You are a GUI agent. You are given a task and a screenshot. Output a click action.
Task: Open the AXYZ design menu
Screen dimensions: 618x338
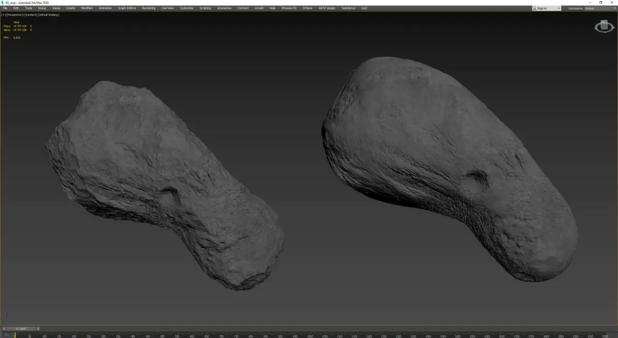point(327,8)
